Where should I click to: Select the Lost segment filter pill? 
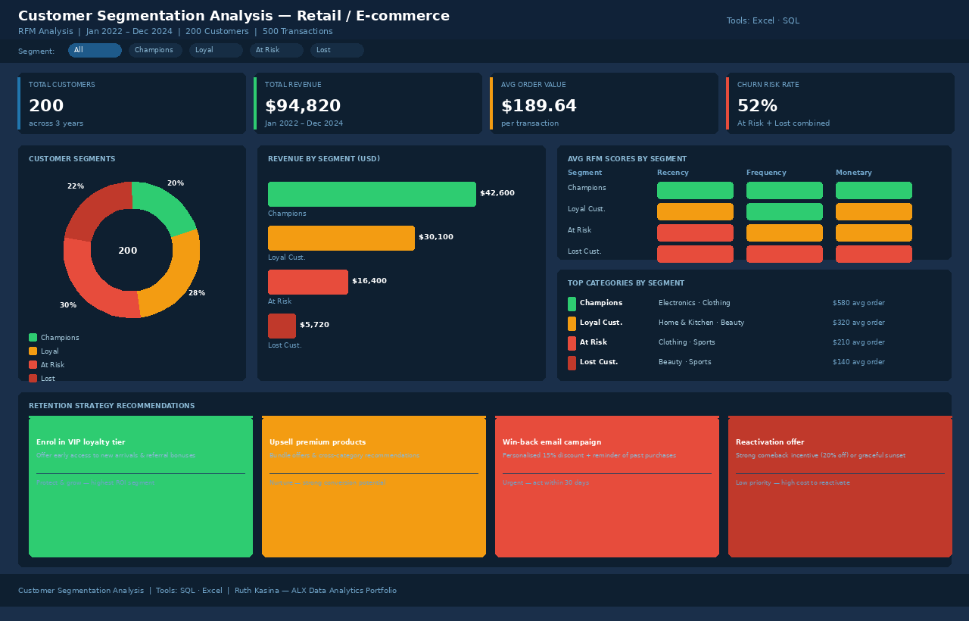click(x=337, y=50)
